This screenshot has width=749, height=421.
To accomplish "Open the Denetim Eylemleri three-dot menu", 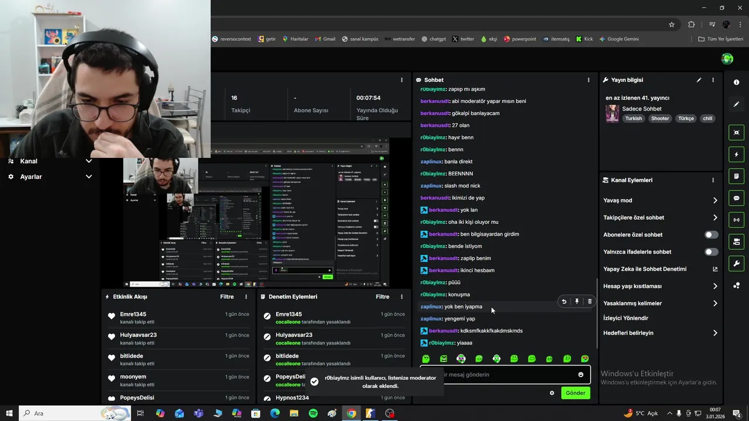I will tap(401, 296).
